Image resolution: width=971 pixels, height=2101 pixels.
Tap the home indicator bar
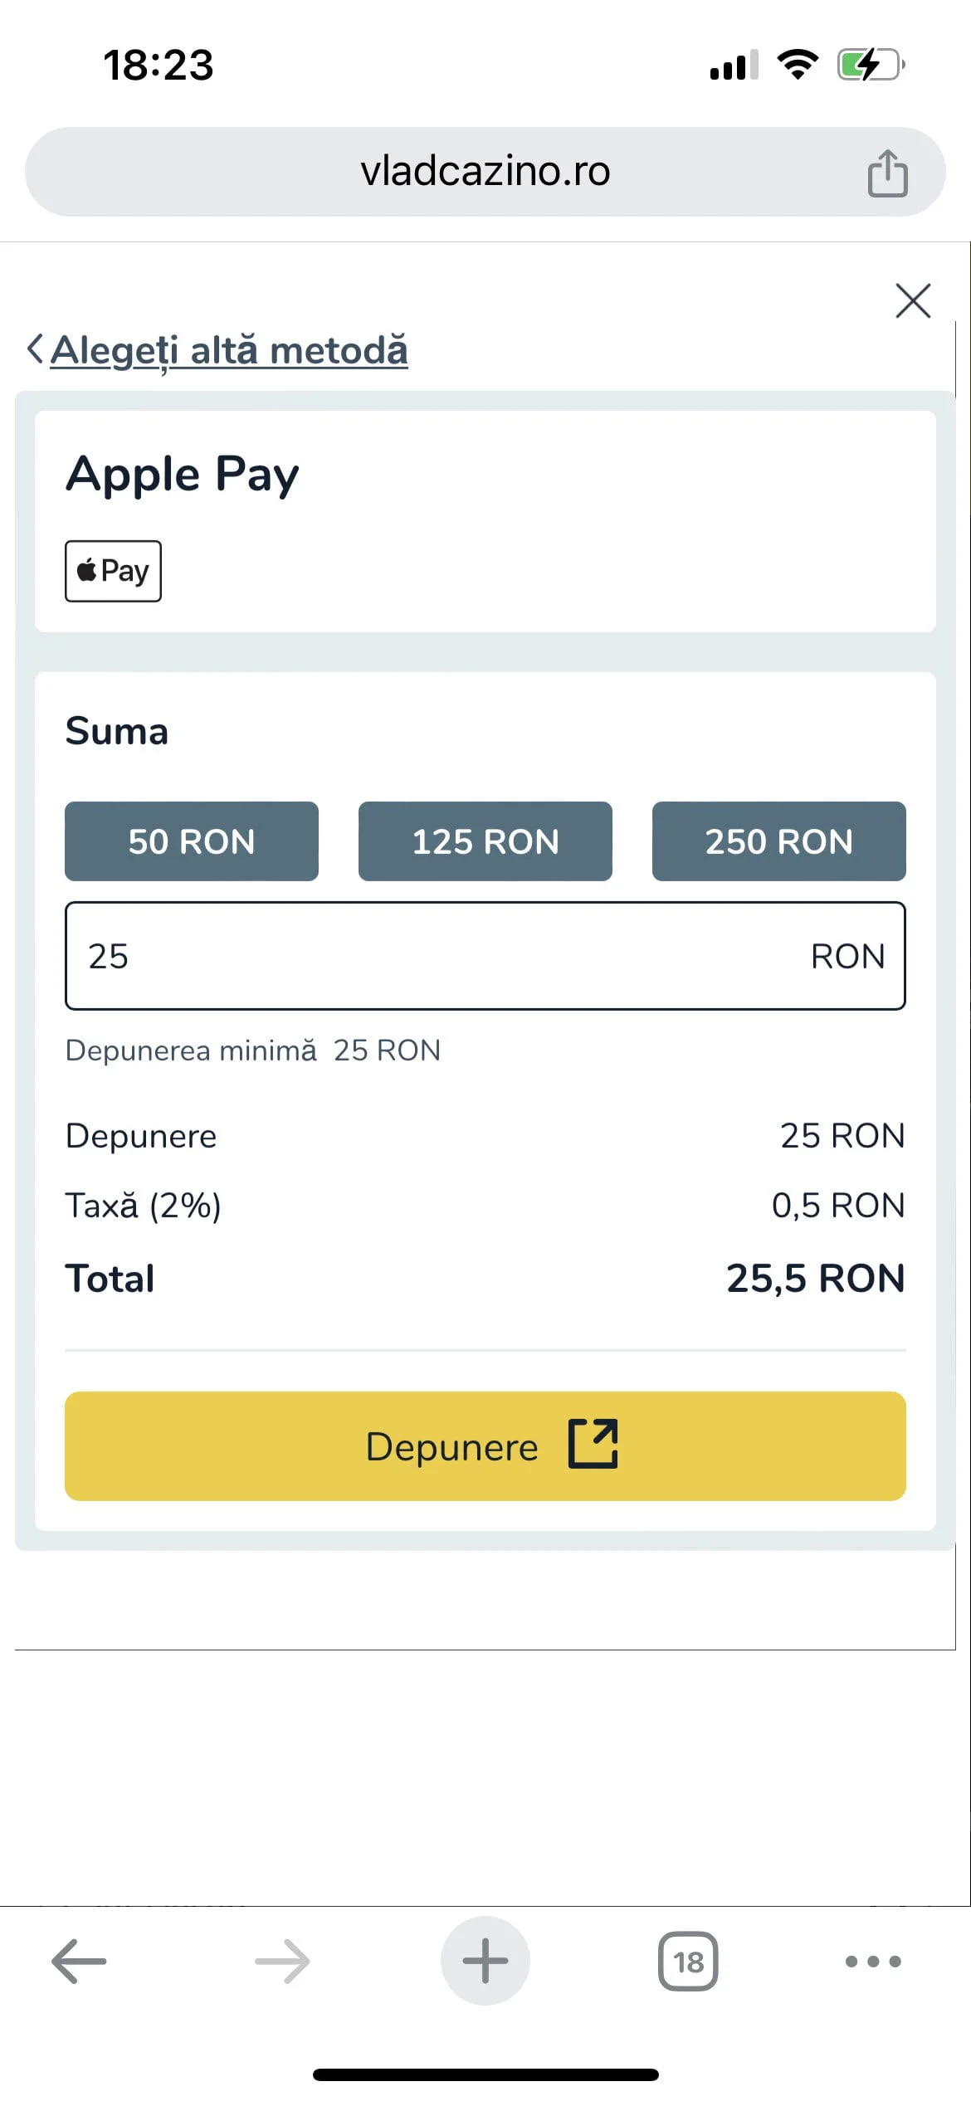click(x=486, y=2074)
